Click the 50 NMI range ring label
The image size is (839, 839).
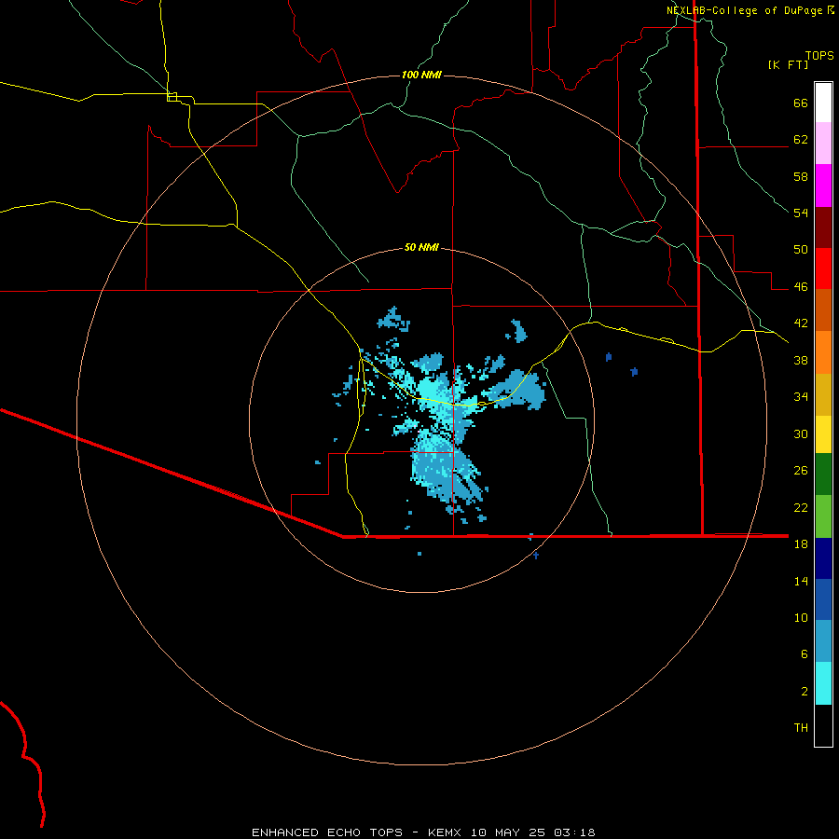click(421, 247)
